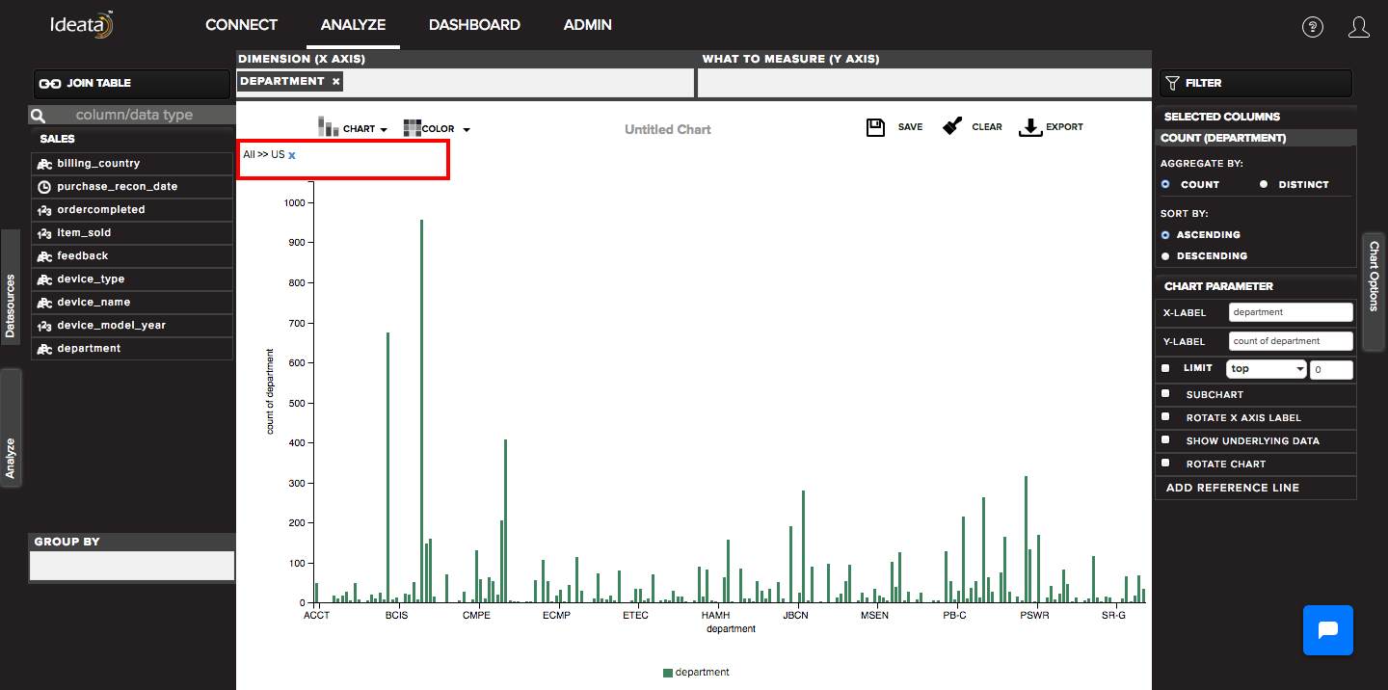The width and height of the screenshot is (1388, 690).
Task: Click the number icon beside ordercompleted
Action: click(x=44, y=210)
